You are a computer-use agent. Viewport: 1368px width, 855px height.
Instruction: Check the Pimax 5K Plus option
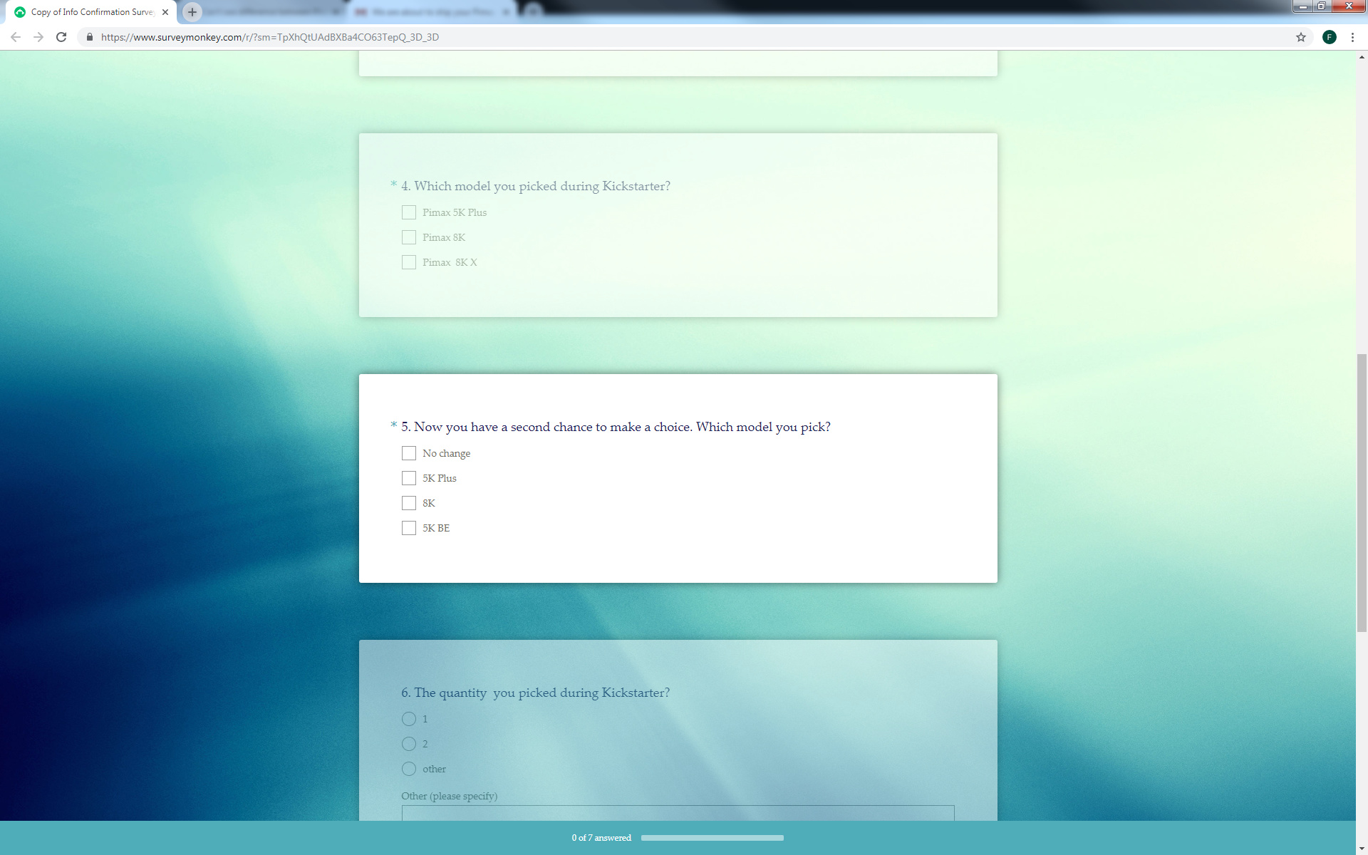click(x=409, y=212)
